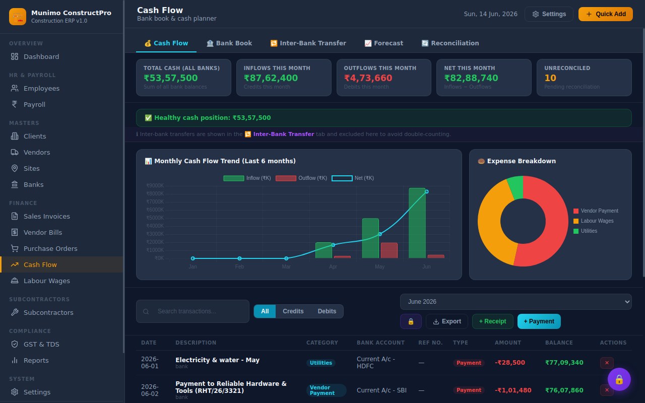Delete the Electricity & water transaction

coord(607,363)
